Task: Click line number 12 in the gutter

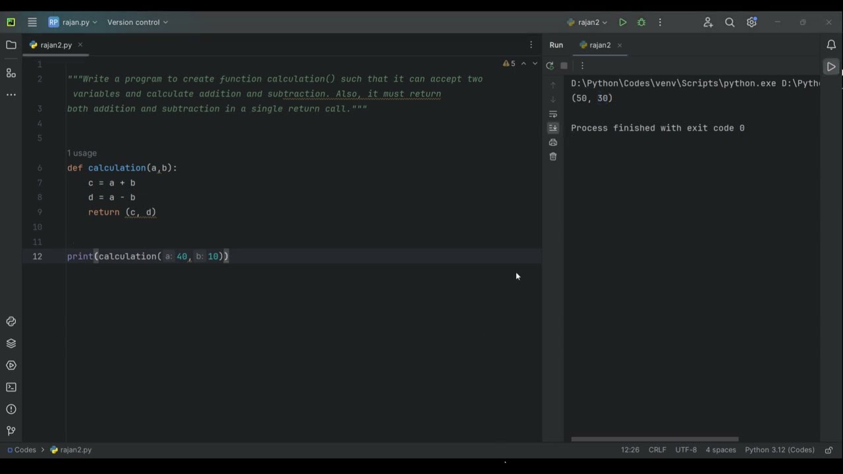Action: tap(38, 256)
